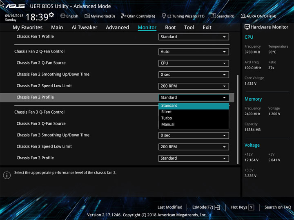Click the APU Freq value 100.0 MHz
The height and width of the screenshot is (220, 294).
pos(253,68)
